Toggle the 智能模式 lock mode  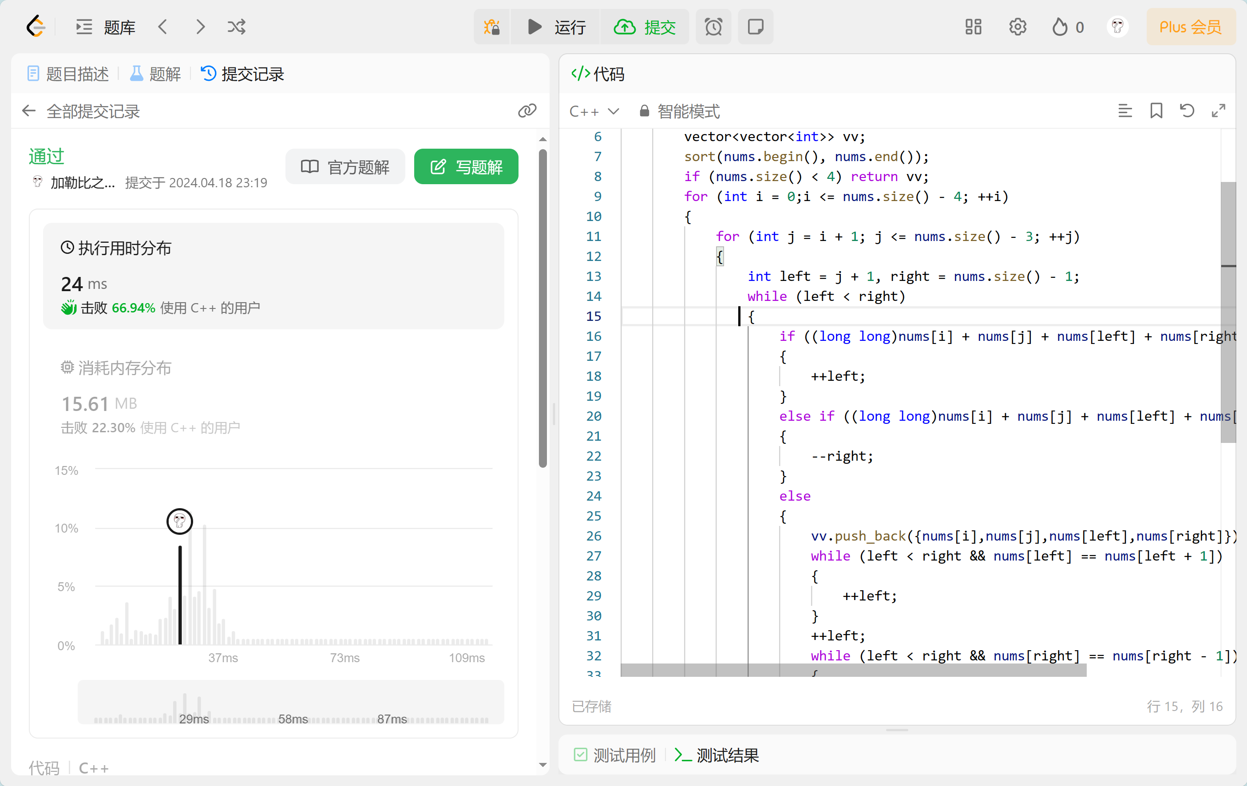click(x=679, y=111)
